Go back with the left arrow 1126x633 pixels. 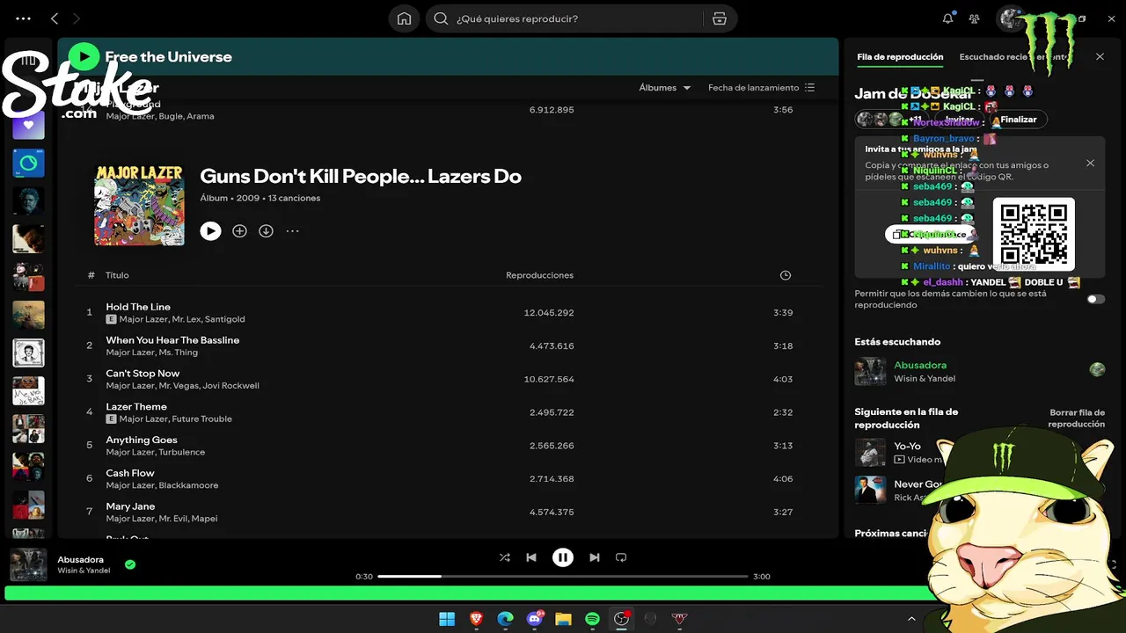(55, 18)
